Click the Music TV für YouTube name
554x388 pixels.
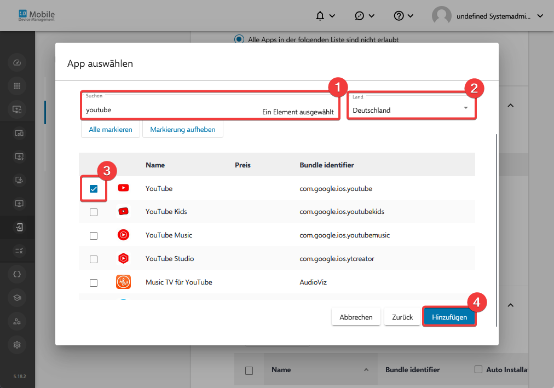click(x=179, y=282)
